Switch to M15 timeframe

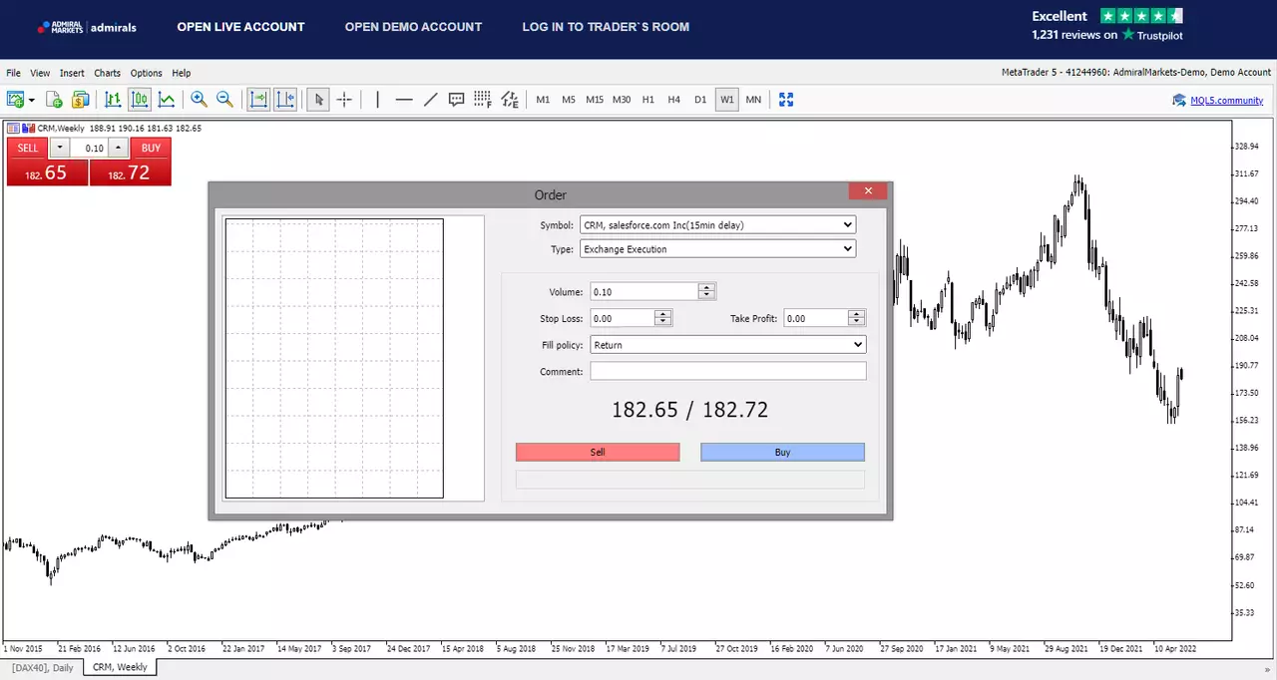(595, 100)
